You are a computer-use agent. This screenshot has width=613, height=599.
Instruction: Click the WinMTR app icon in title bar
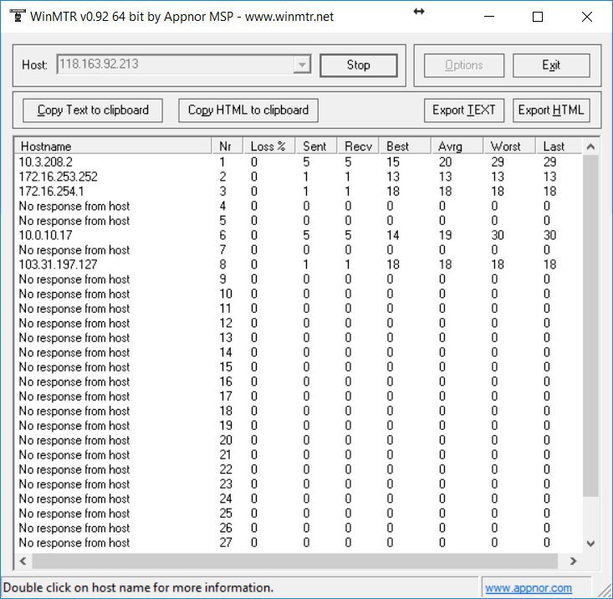click(18, 16)
